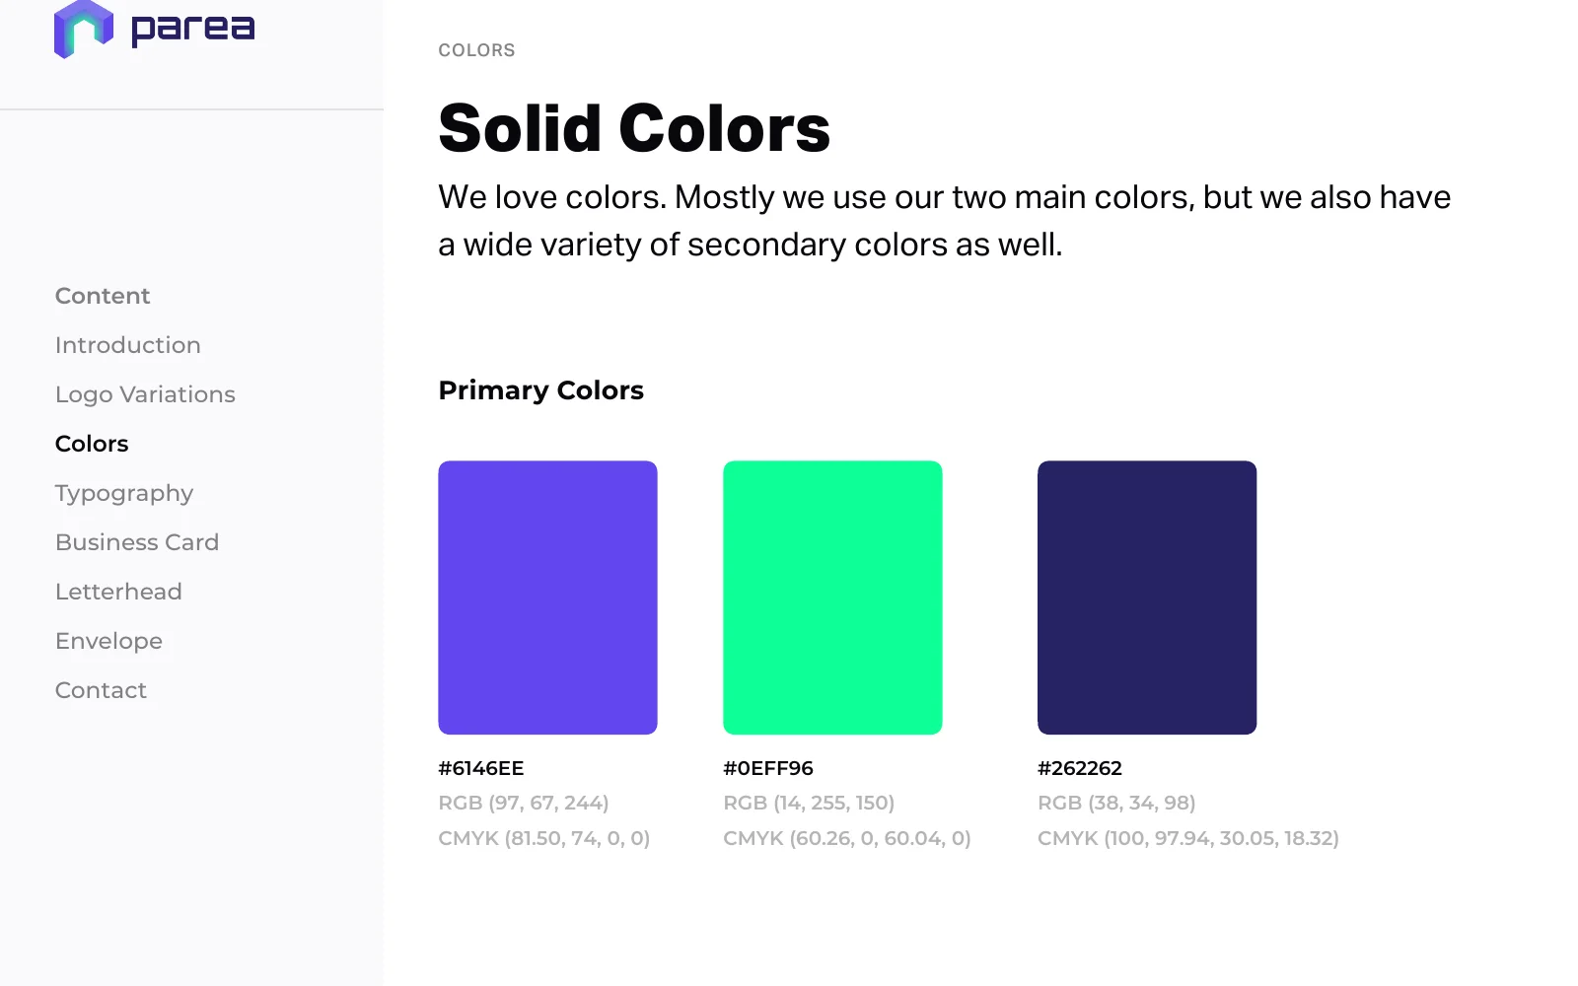Open the Business Card page
The width and height of the screenshot is (1578, 986).
pyautogui.click(x=137, y=542)
